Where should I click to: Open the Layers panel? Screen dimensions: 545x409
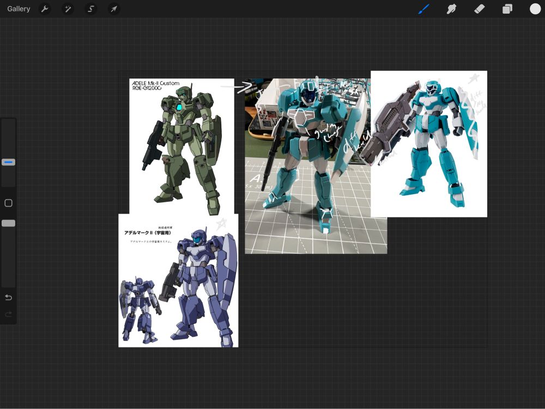507,9
